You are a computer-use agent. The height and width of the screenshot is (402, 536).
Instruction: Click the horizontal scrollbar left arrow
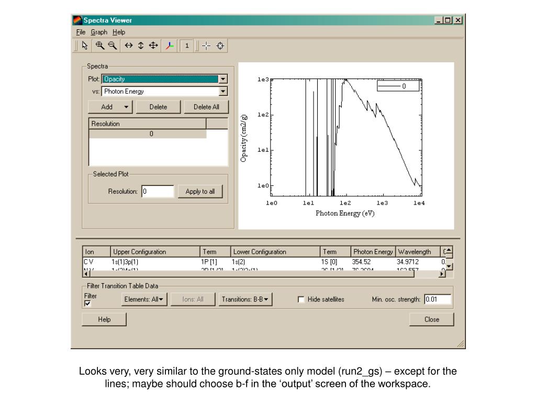(86, 274)
